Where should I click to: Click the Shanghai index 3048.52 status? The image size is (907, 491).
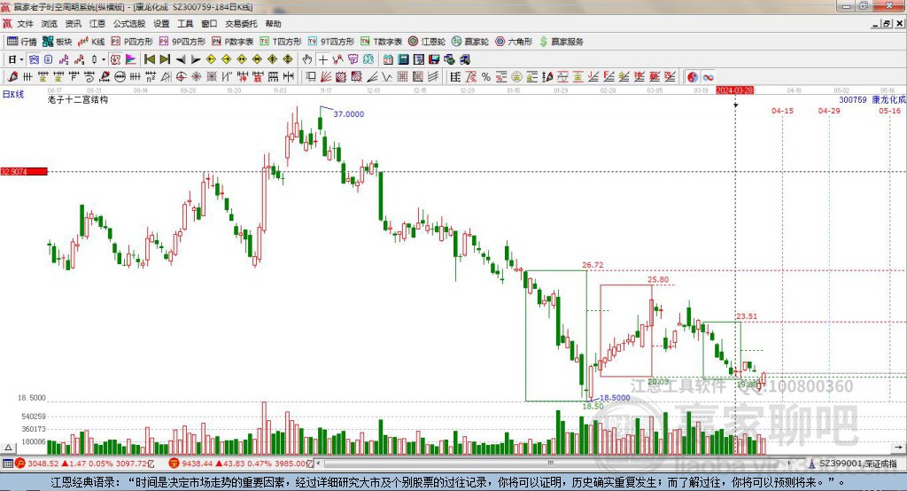pos(43,464)
